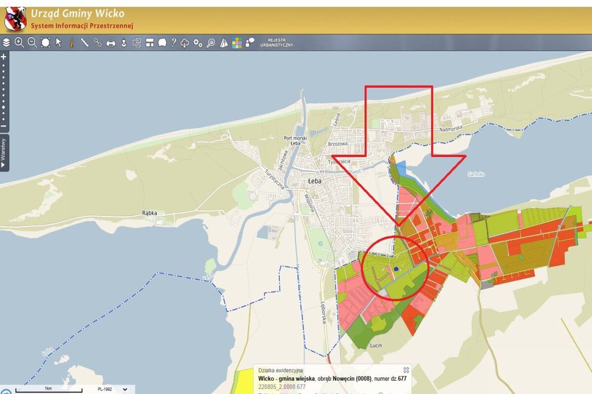The height and width of the screenshot is (394, 592).
Task: Click the cloud download icon
Action: [x=185, y=43]
